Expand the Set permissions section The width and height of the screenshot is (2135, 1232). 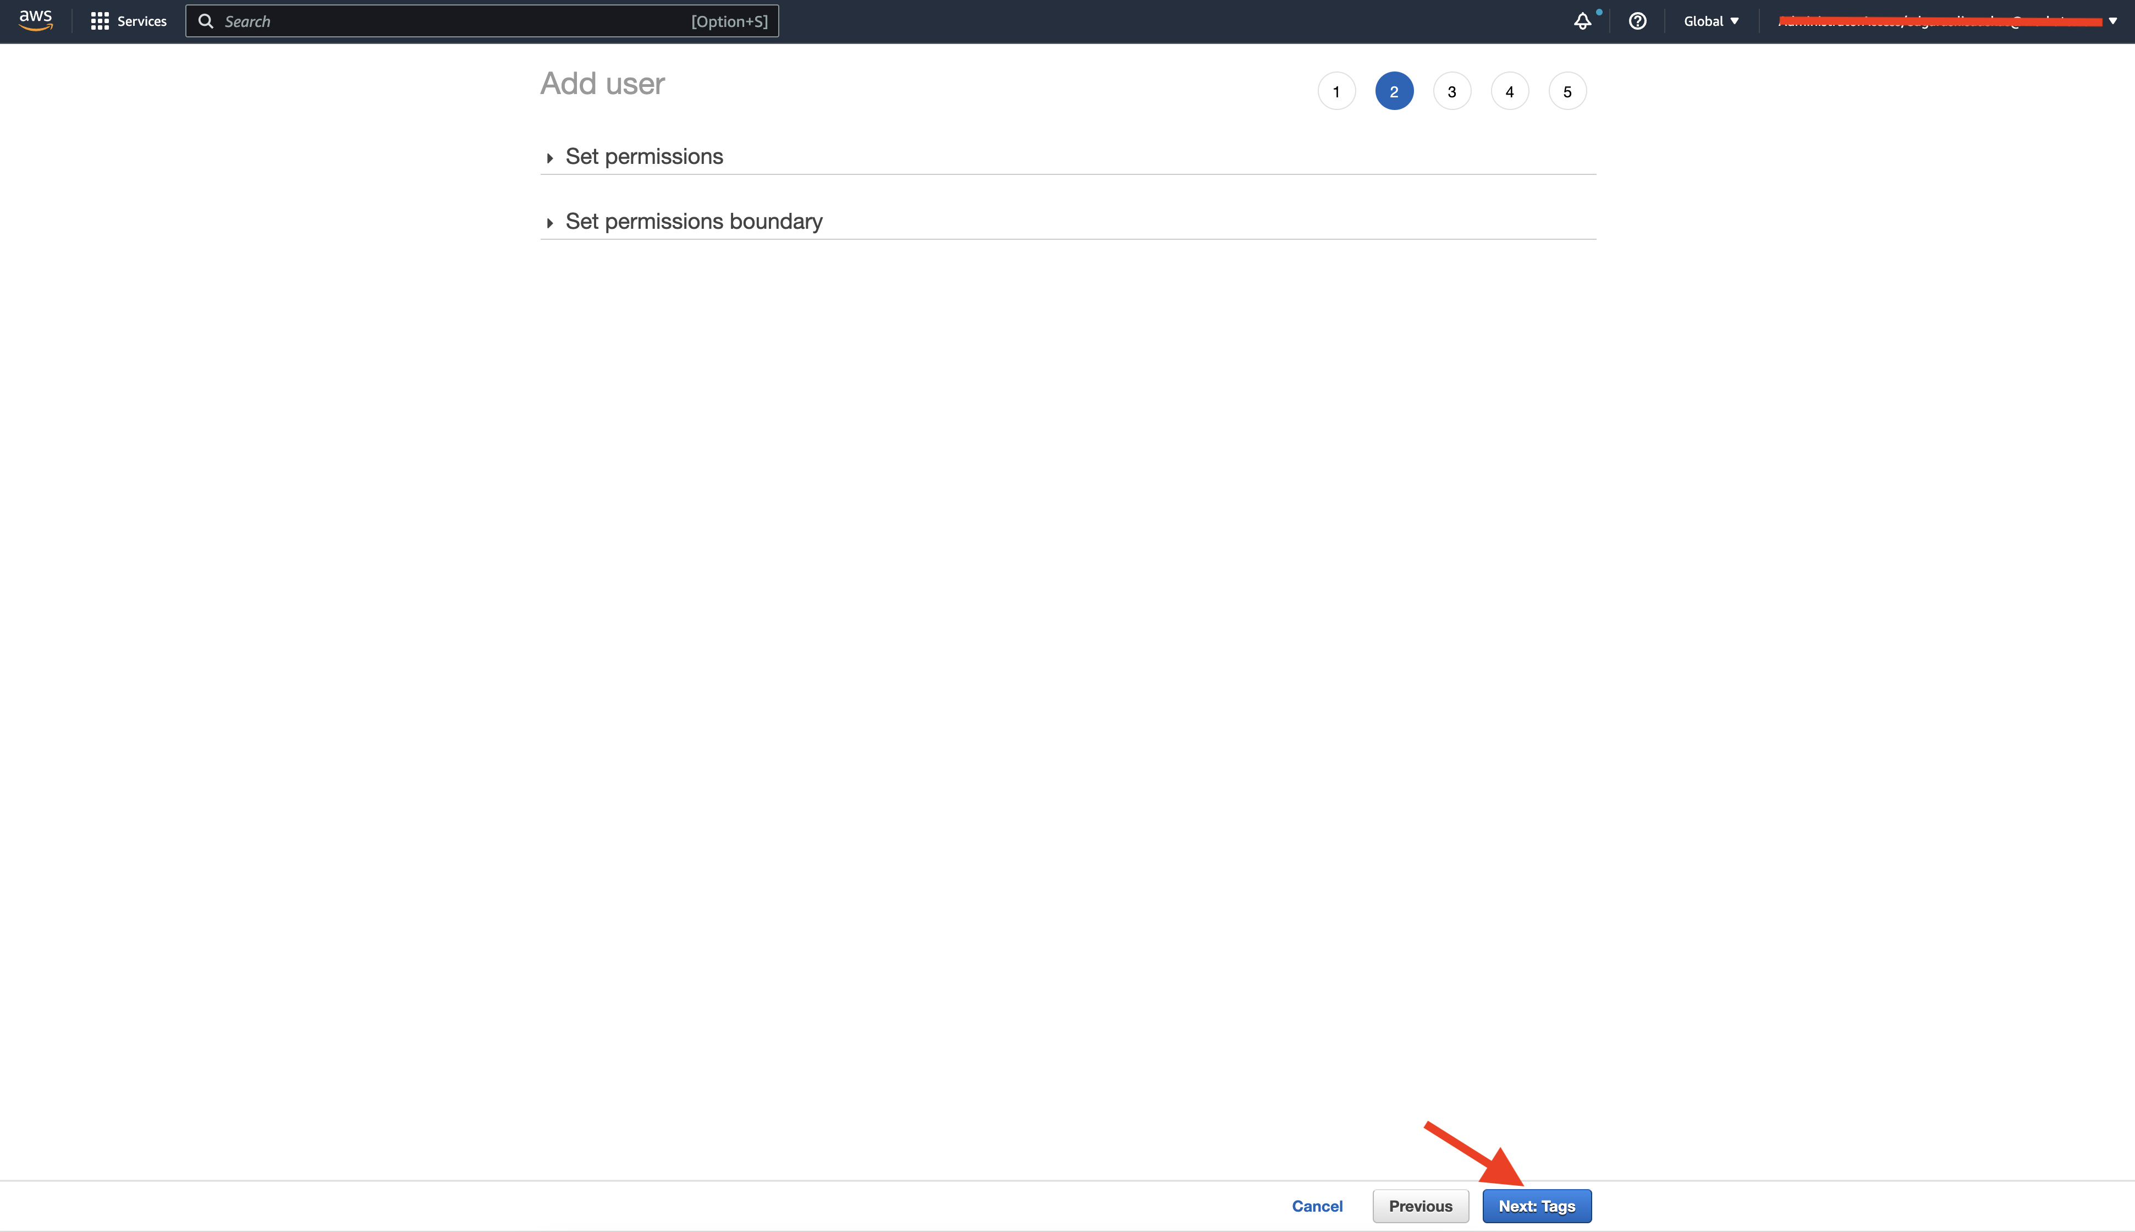click(x=643, y=156)
